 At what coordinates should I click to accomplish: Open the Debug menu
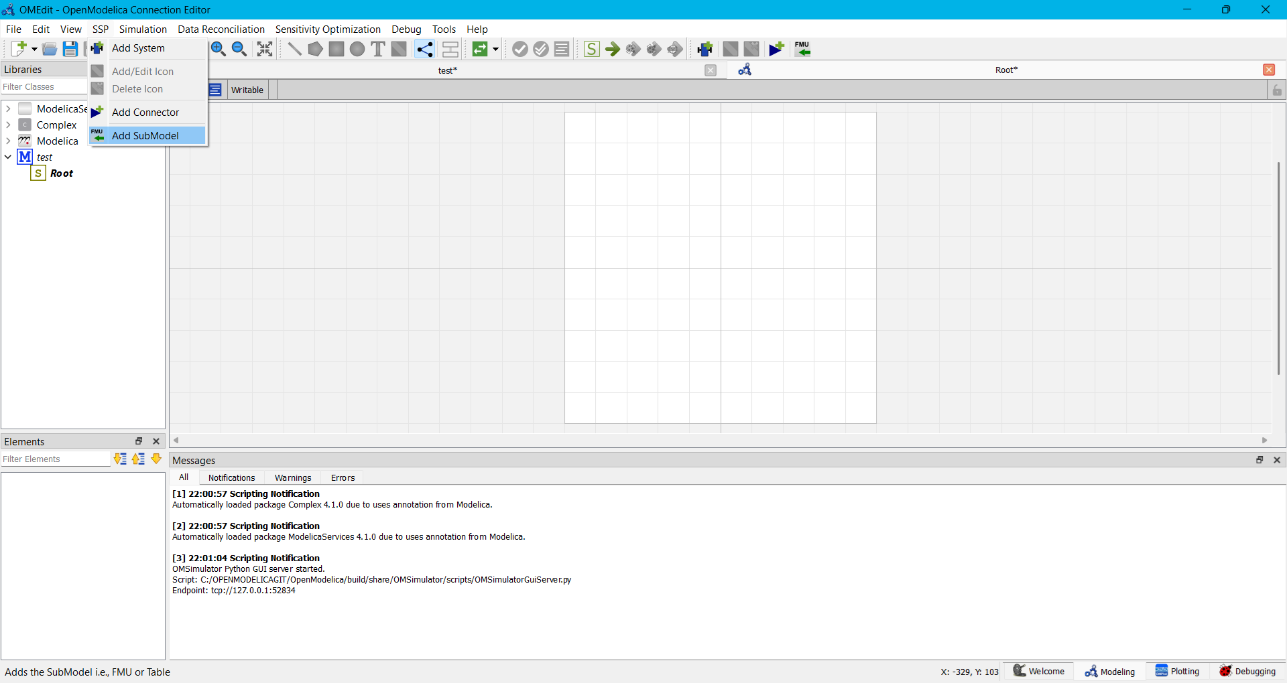(406, 29)
